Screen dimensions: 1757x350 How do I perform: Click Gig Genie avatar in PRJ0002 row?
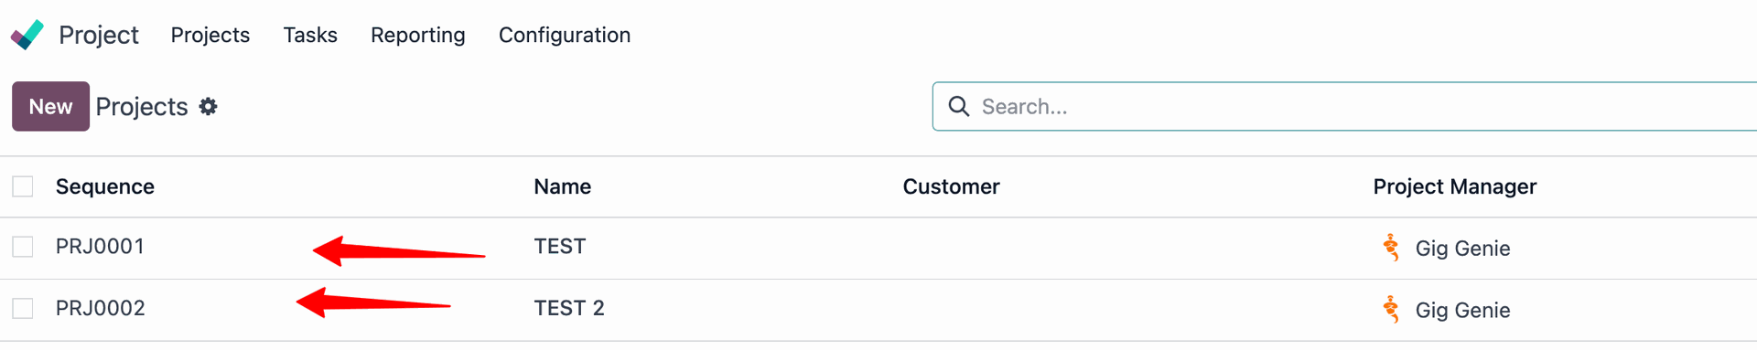[x=1391, y=310]
